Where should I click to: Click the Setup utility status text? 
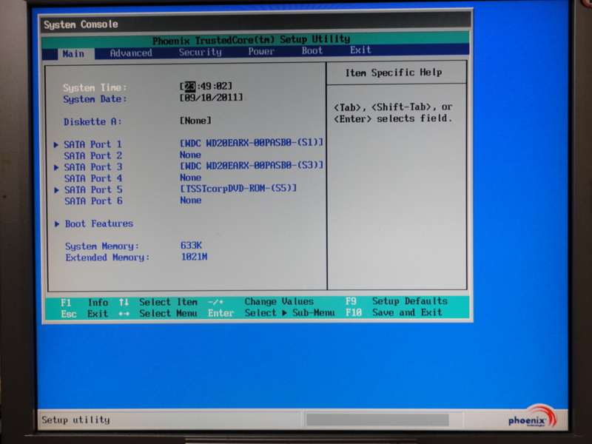pyautogui.click(x=76, y=420)
